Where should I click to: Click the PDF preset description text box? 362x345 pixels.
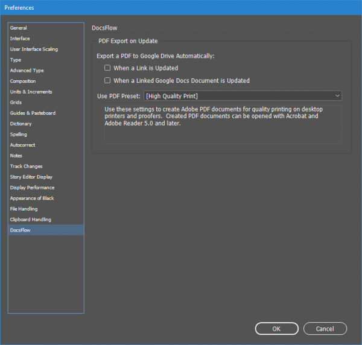click(223, 125)
